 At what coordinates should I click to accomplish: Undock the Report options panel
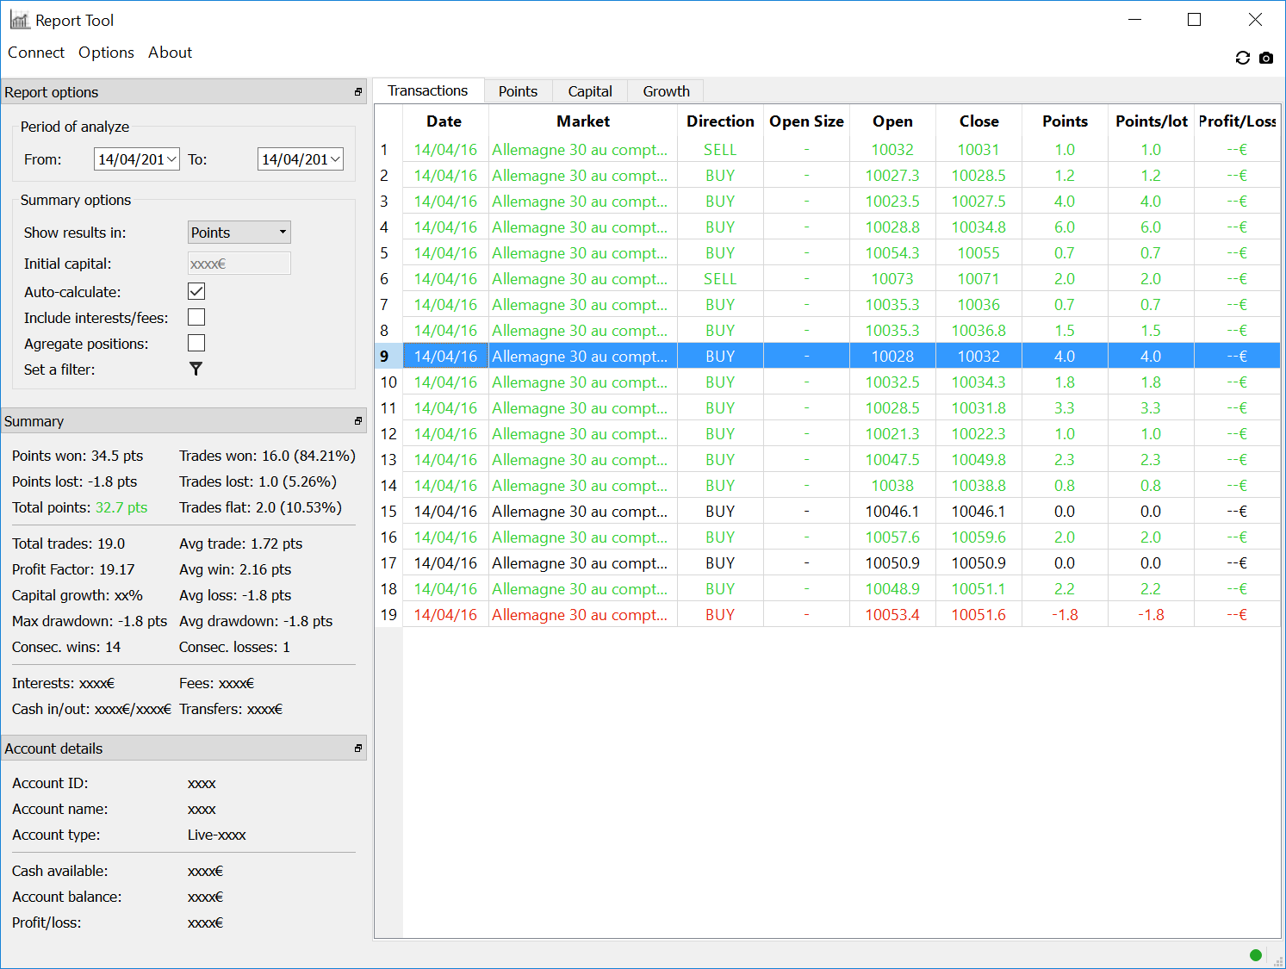pyautogui.click(x=358, y=92)
